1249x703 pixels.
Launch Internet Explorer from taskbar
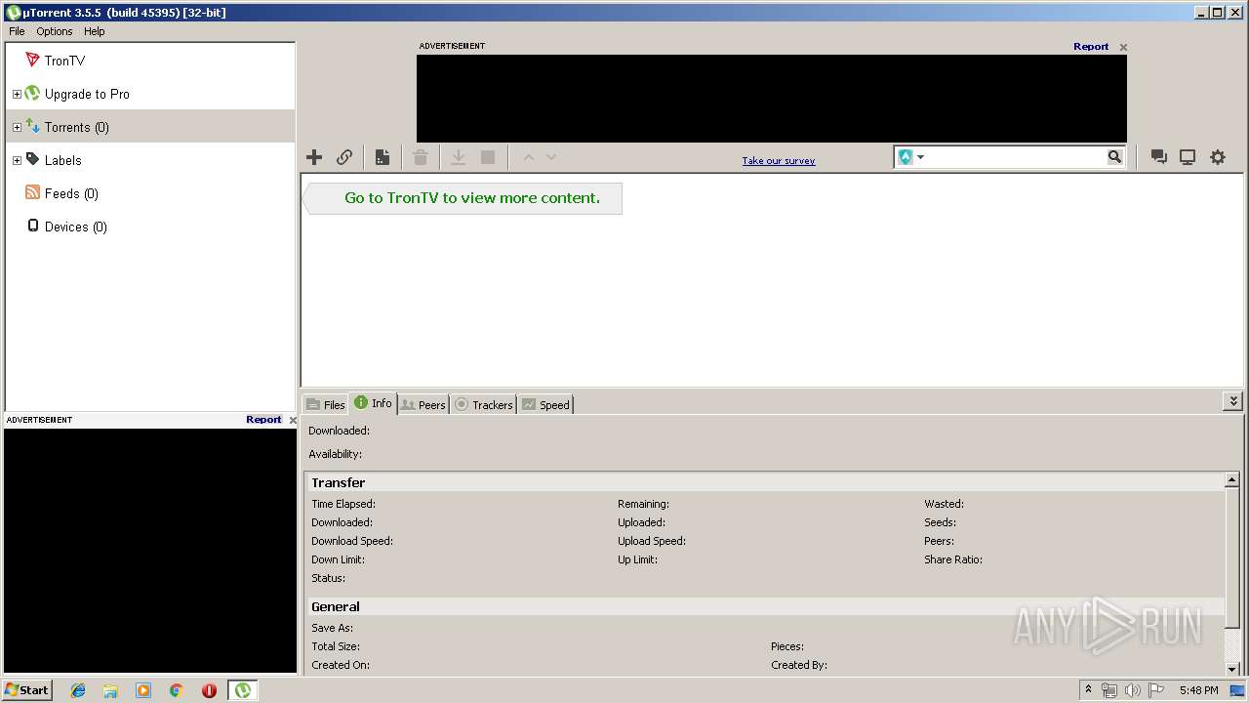click(x=78, y=690)
